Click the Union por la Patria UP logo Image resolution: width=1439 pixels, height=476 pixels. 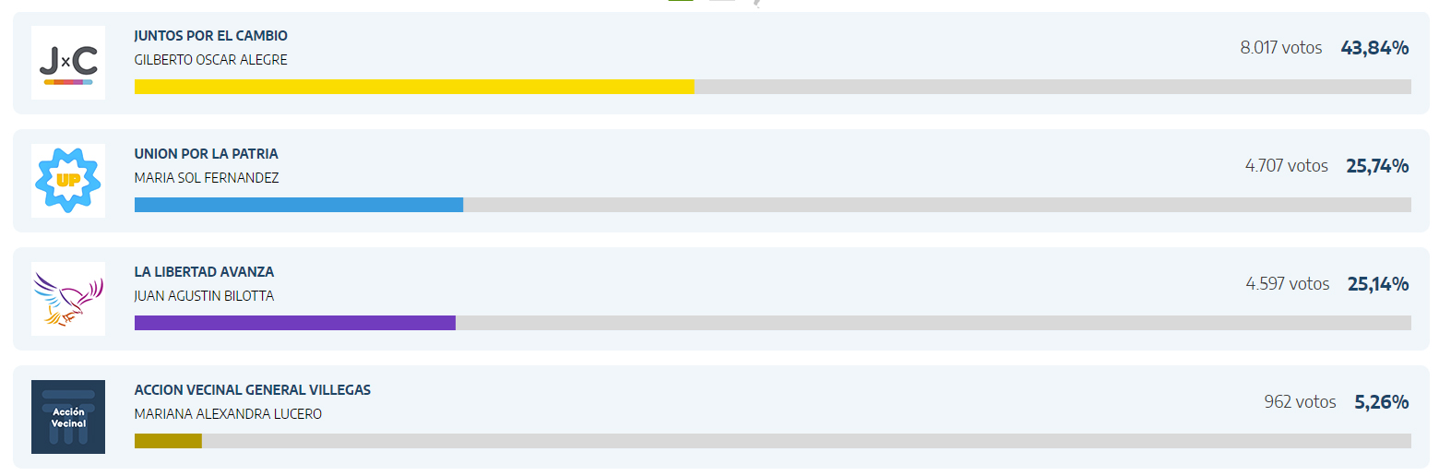[x=68, y=181]
